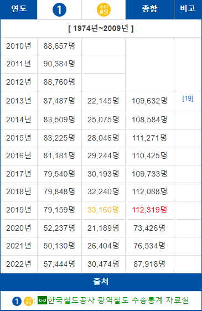Viewport: 202px width, 311px height.
Task: Select the 2012년 row label
Action: pyautogui.click(x=19, y=82)
